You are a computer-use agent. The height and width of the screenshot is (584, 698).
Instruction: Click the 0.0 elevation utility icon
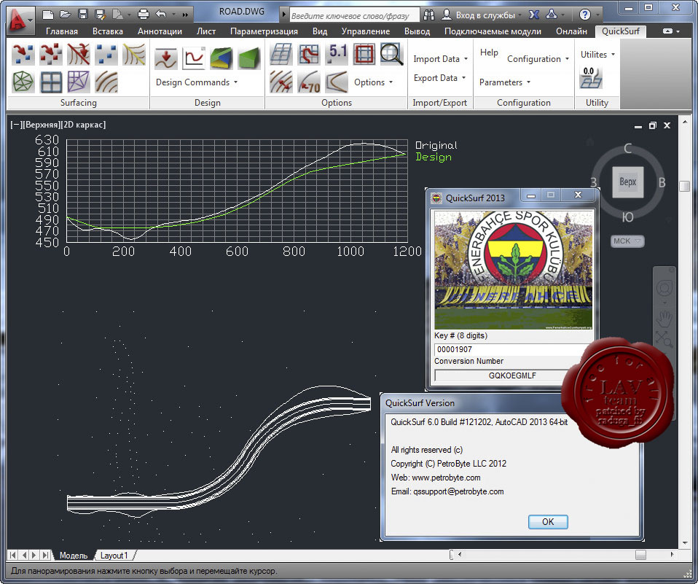point(591,77)
